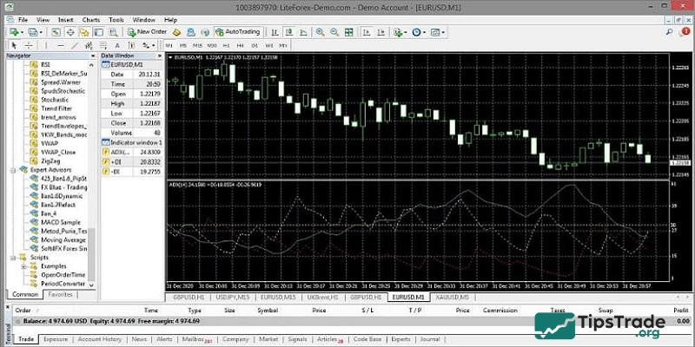
Task: Zoom out on the chart
Action: tap(334, 32)
